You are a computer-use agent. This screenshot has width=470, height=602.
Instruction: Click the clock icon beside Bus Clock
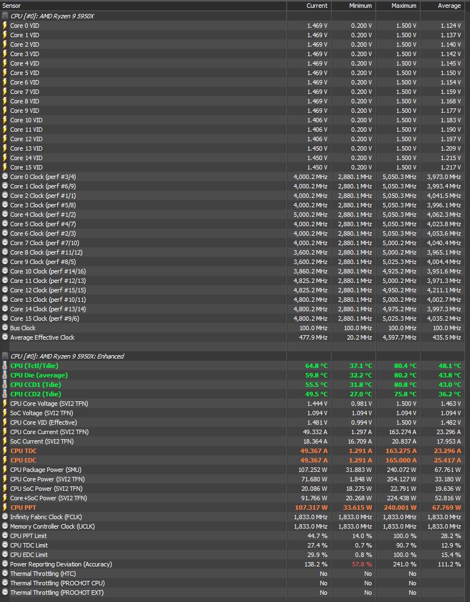click(4, 328)
